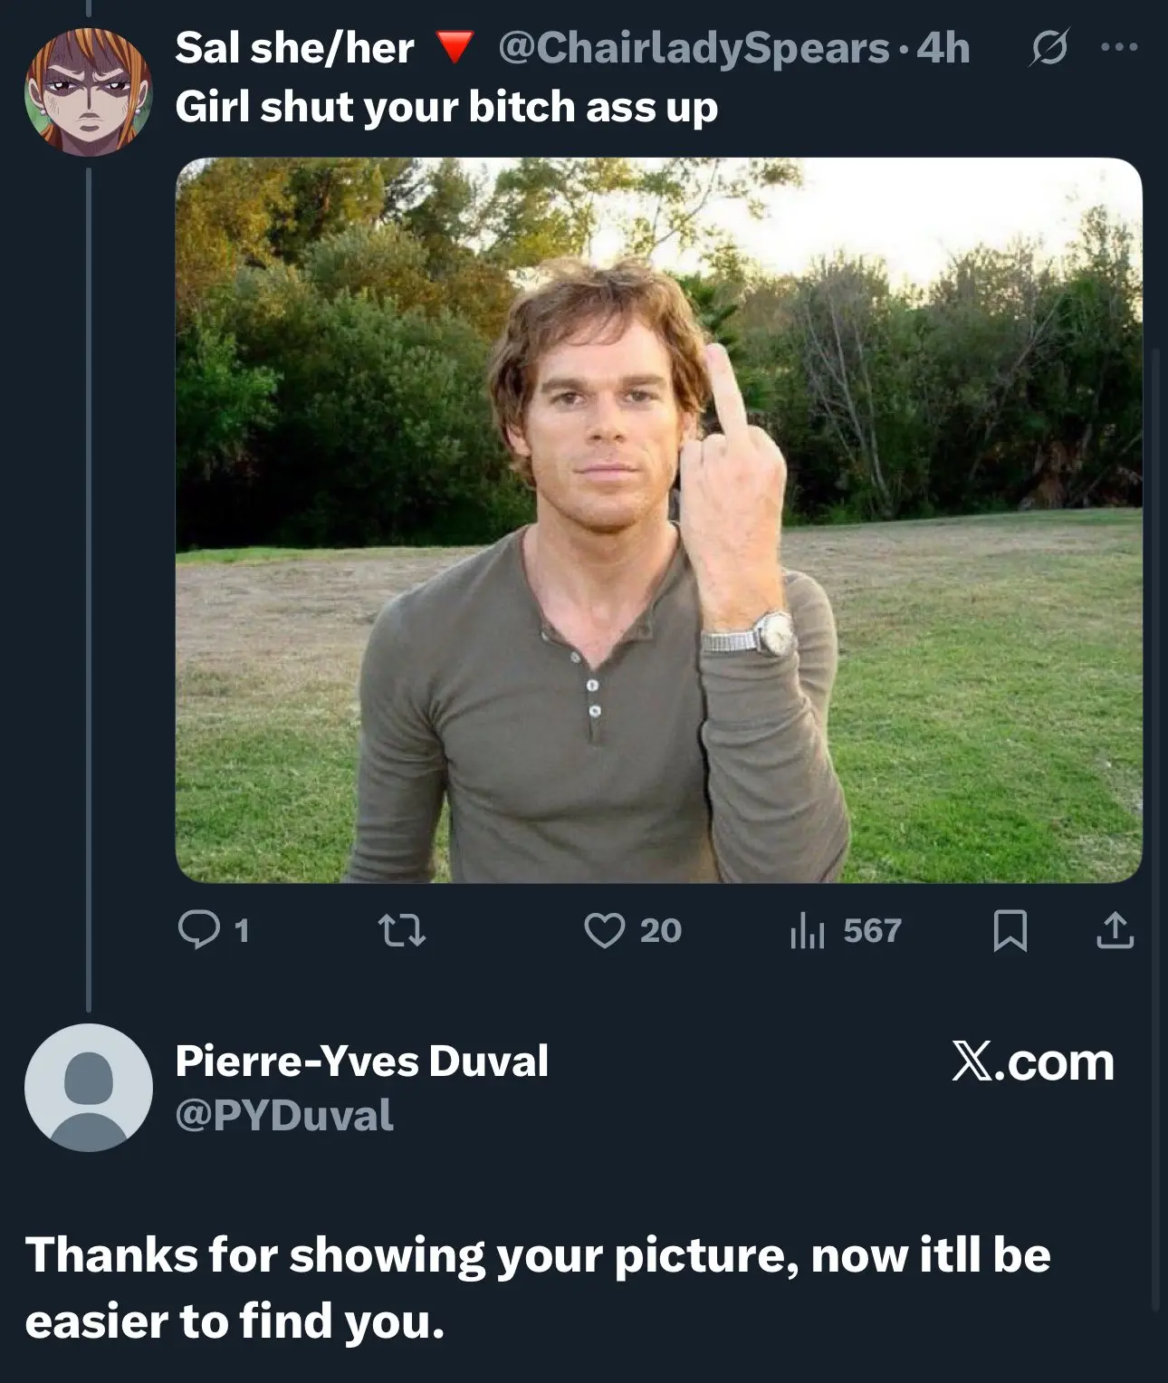Visit the @PYDuval profile handle
Viewport: 1168px width, 1383px height.
coord(284,1115)
